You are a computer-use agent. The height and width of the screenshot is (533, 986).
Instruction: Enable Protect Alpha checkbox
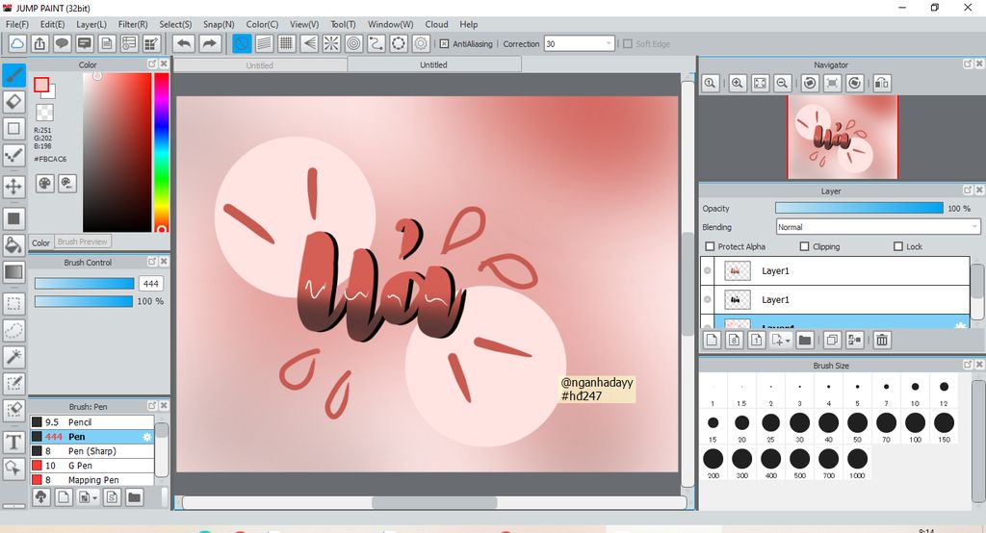[x=710, y=246]
